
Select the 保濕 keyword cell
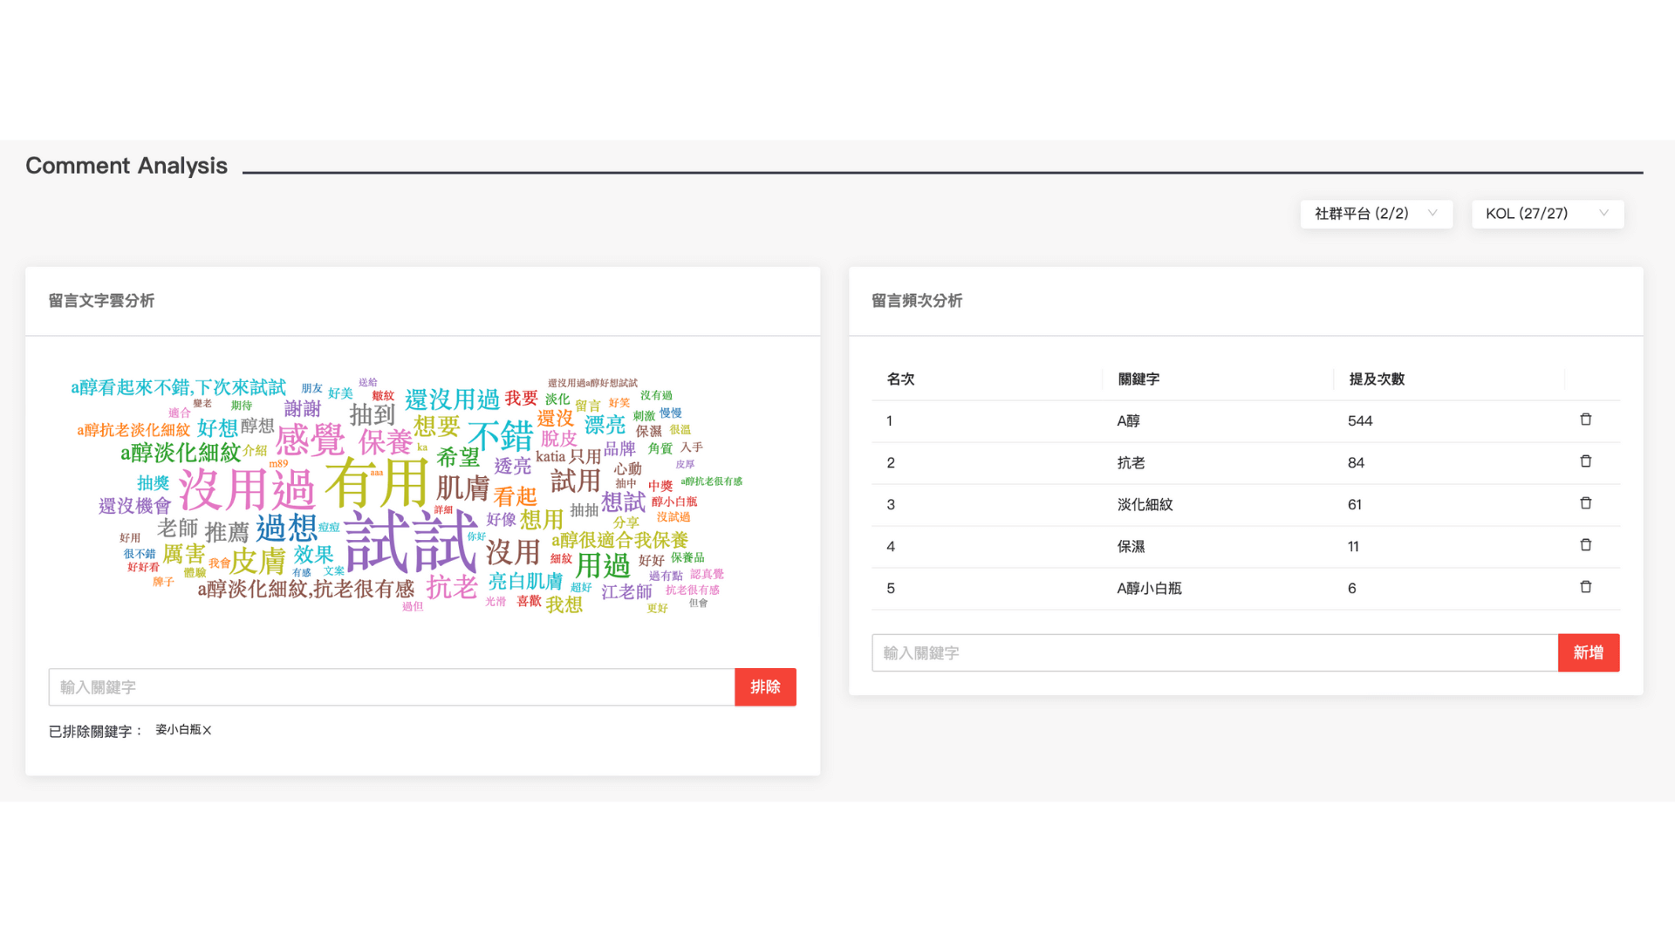click(1131, 547)
